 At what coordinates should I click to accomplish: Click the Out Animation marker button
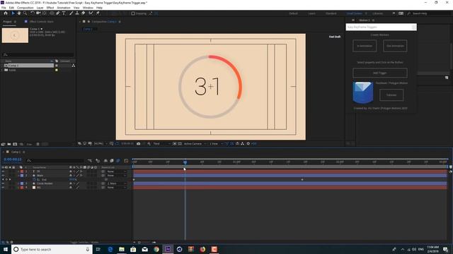pyautogui.click(x=395, y=46)
